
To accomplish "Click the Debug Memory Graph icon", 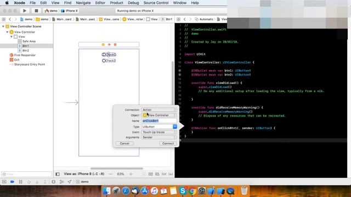I will [61, 182].
